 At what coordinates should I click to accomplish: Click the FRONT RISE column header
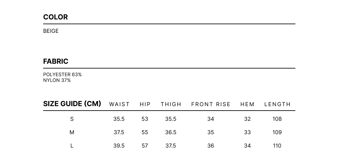(211, 104)
